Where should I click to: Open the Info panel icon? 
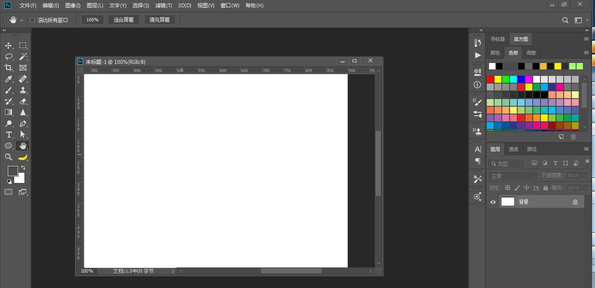(x=477, y=84)
